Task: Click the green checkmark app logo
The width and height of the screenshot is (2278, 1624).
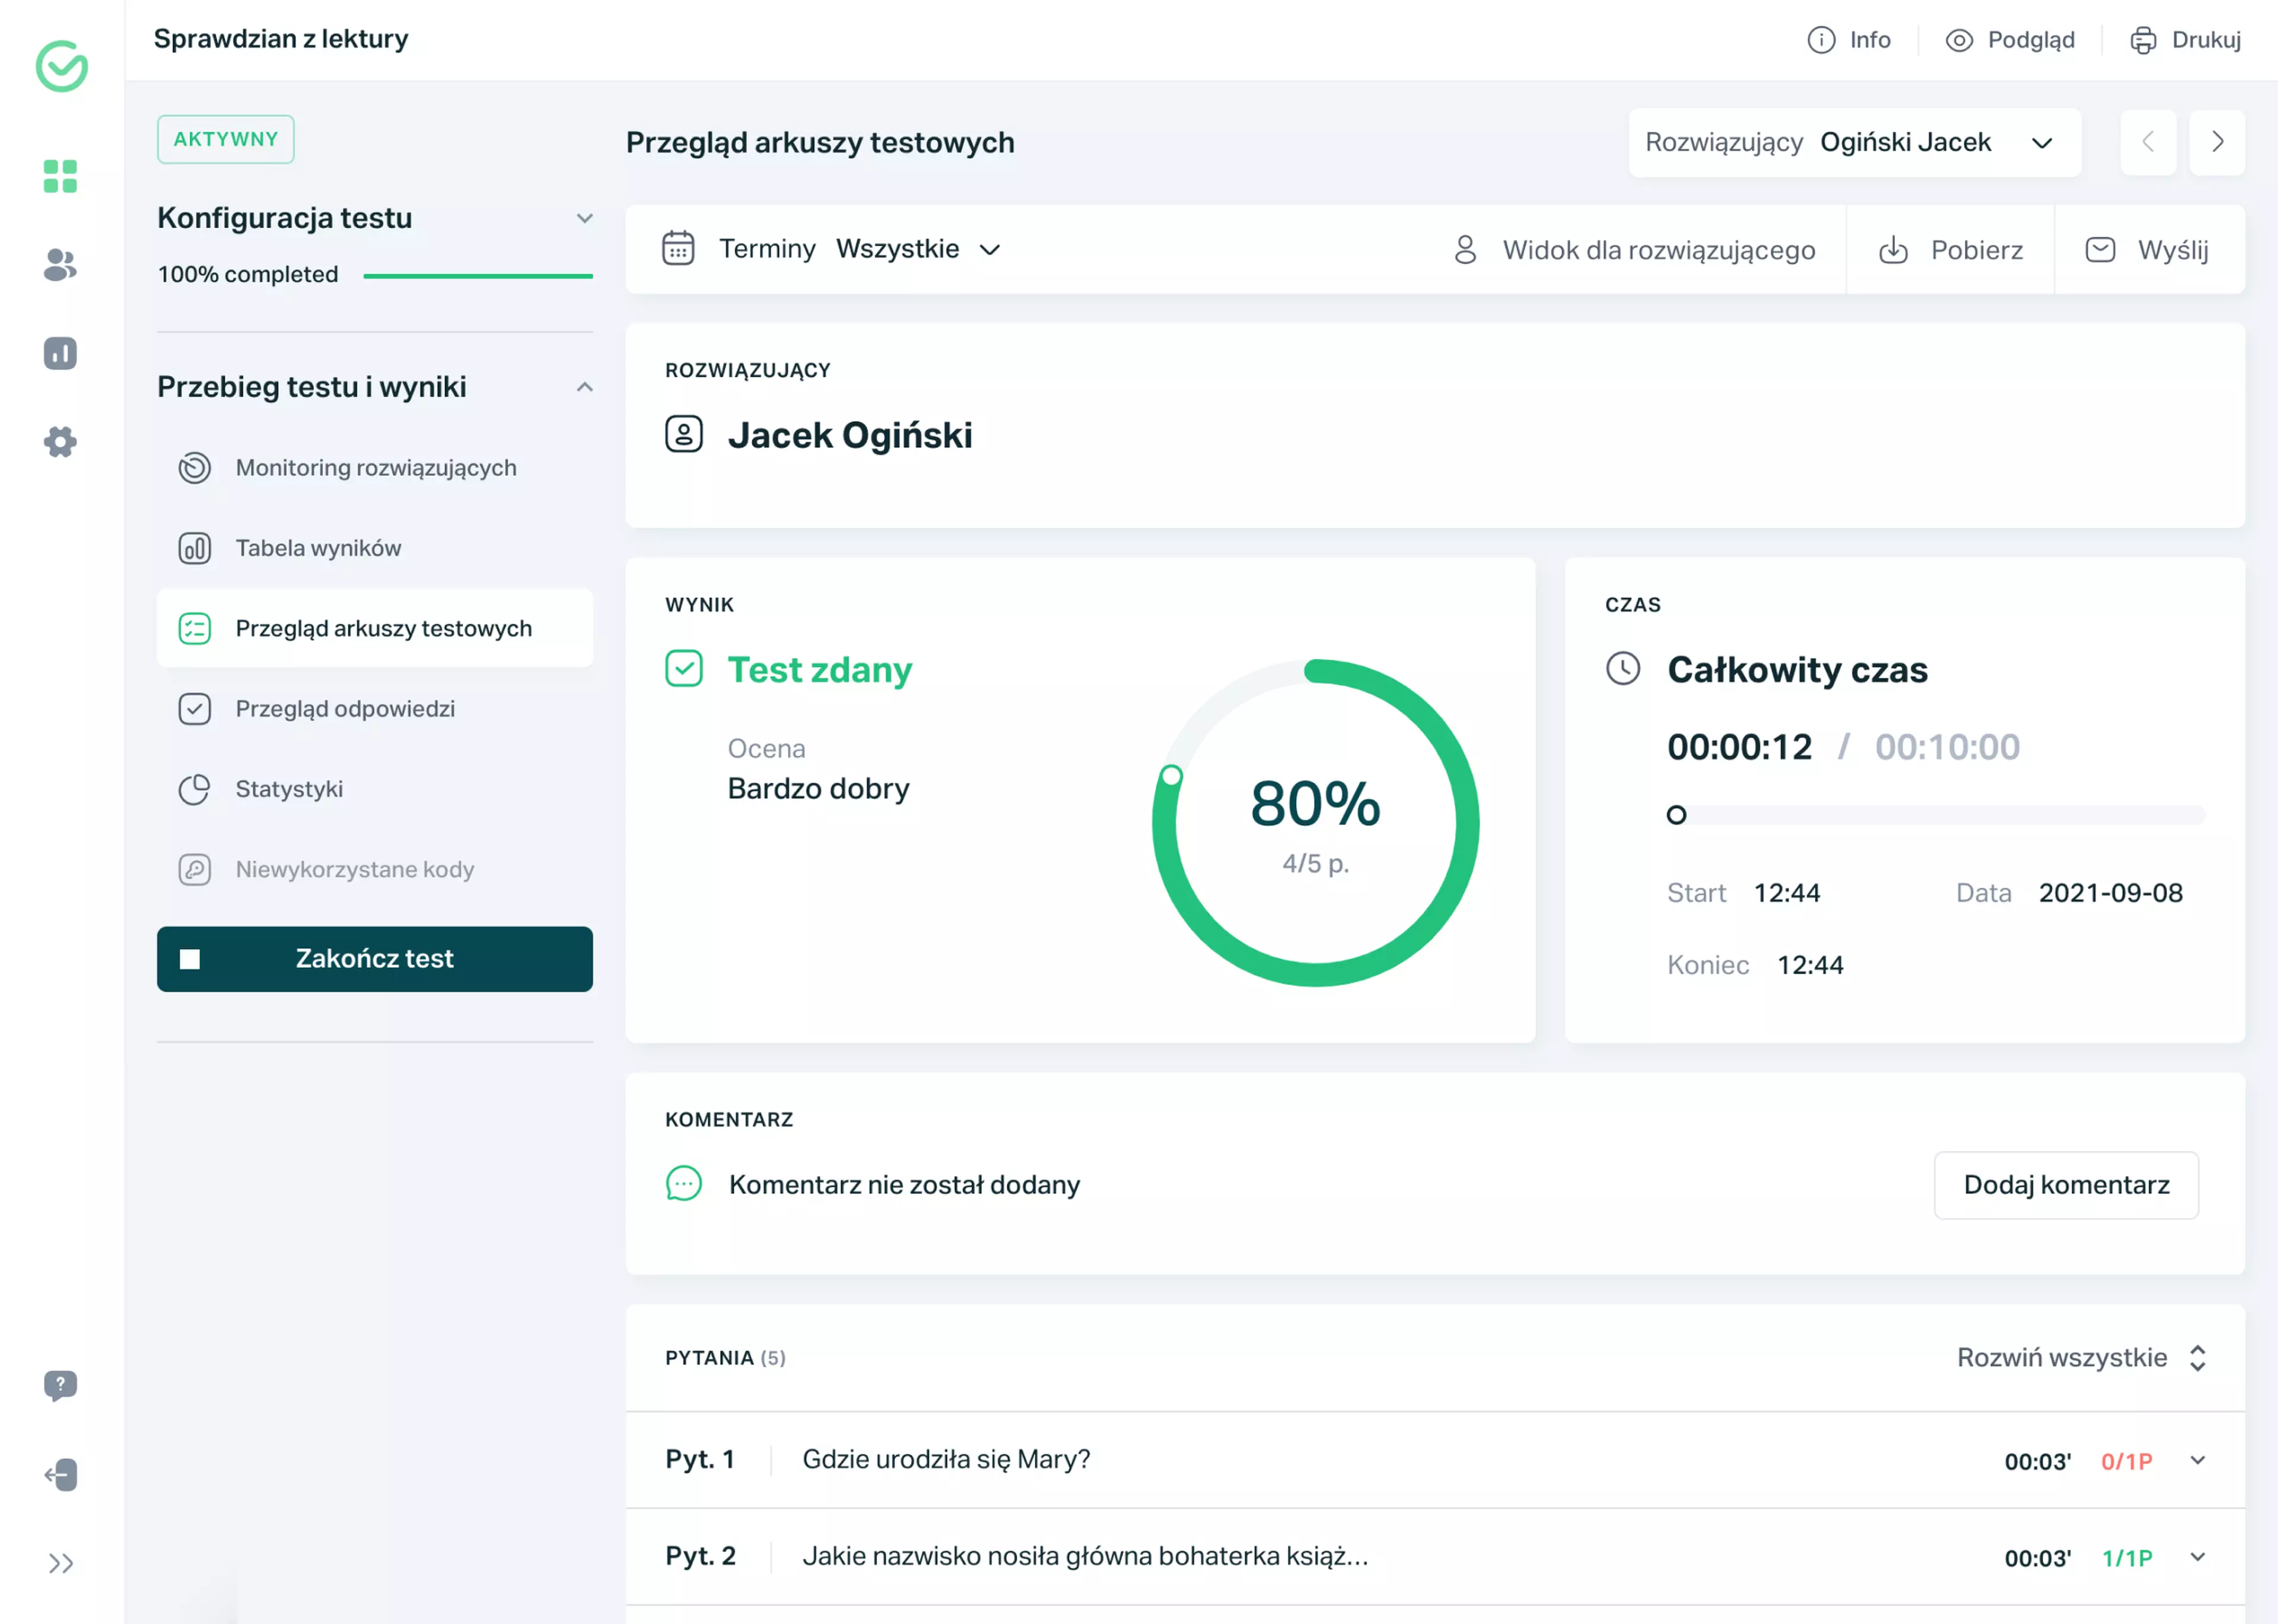Action: [62, 66]
